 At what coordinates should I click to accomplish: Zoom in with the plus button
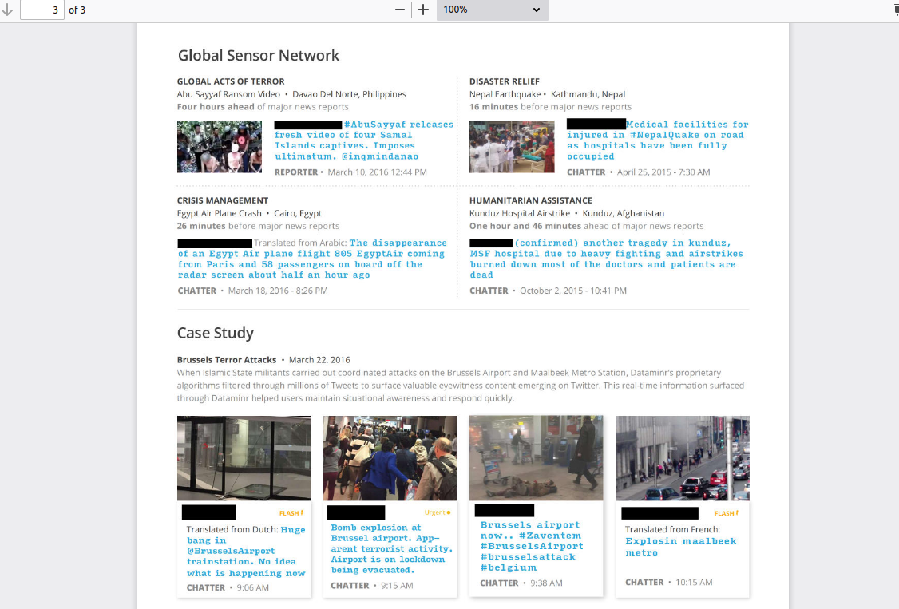(x=423, y=10)
